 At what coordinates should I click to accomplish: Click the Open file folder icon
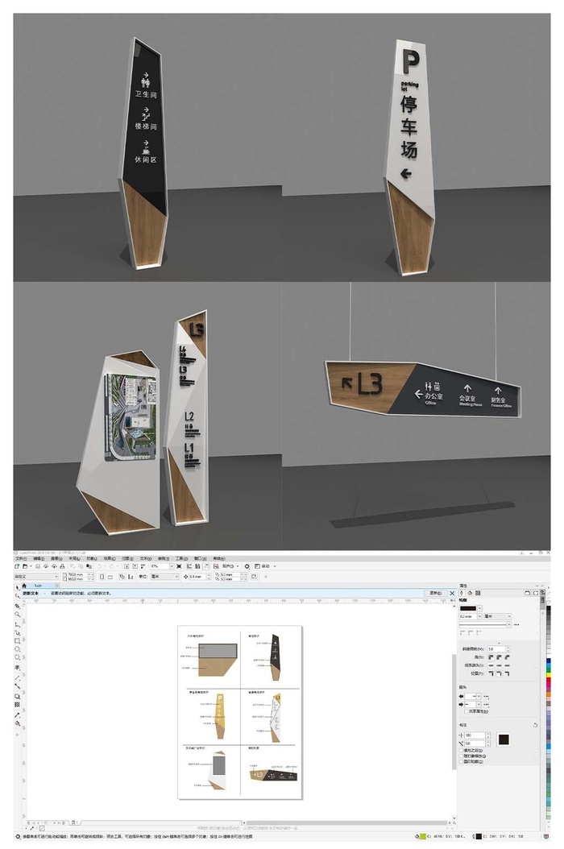click(x=24, y=565)
